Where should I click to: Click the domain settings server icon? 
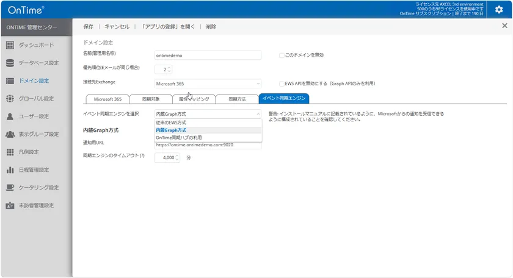[x=10, y=80]
